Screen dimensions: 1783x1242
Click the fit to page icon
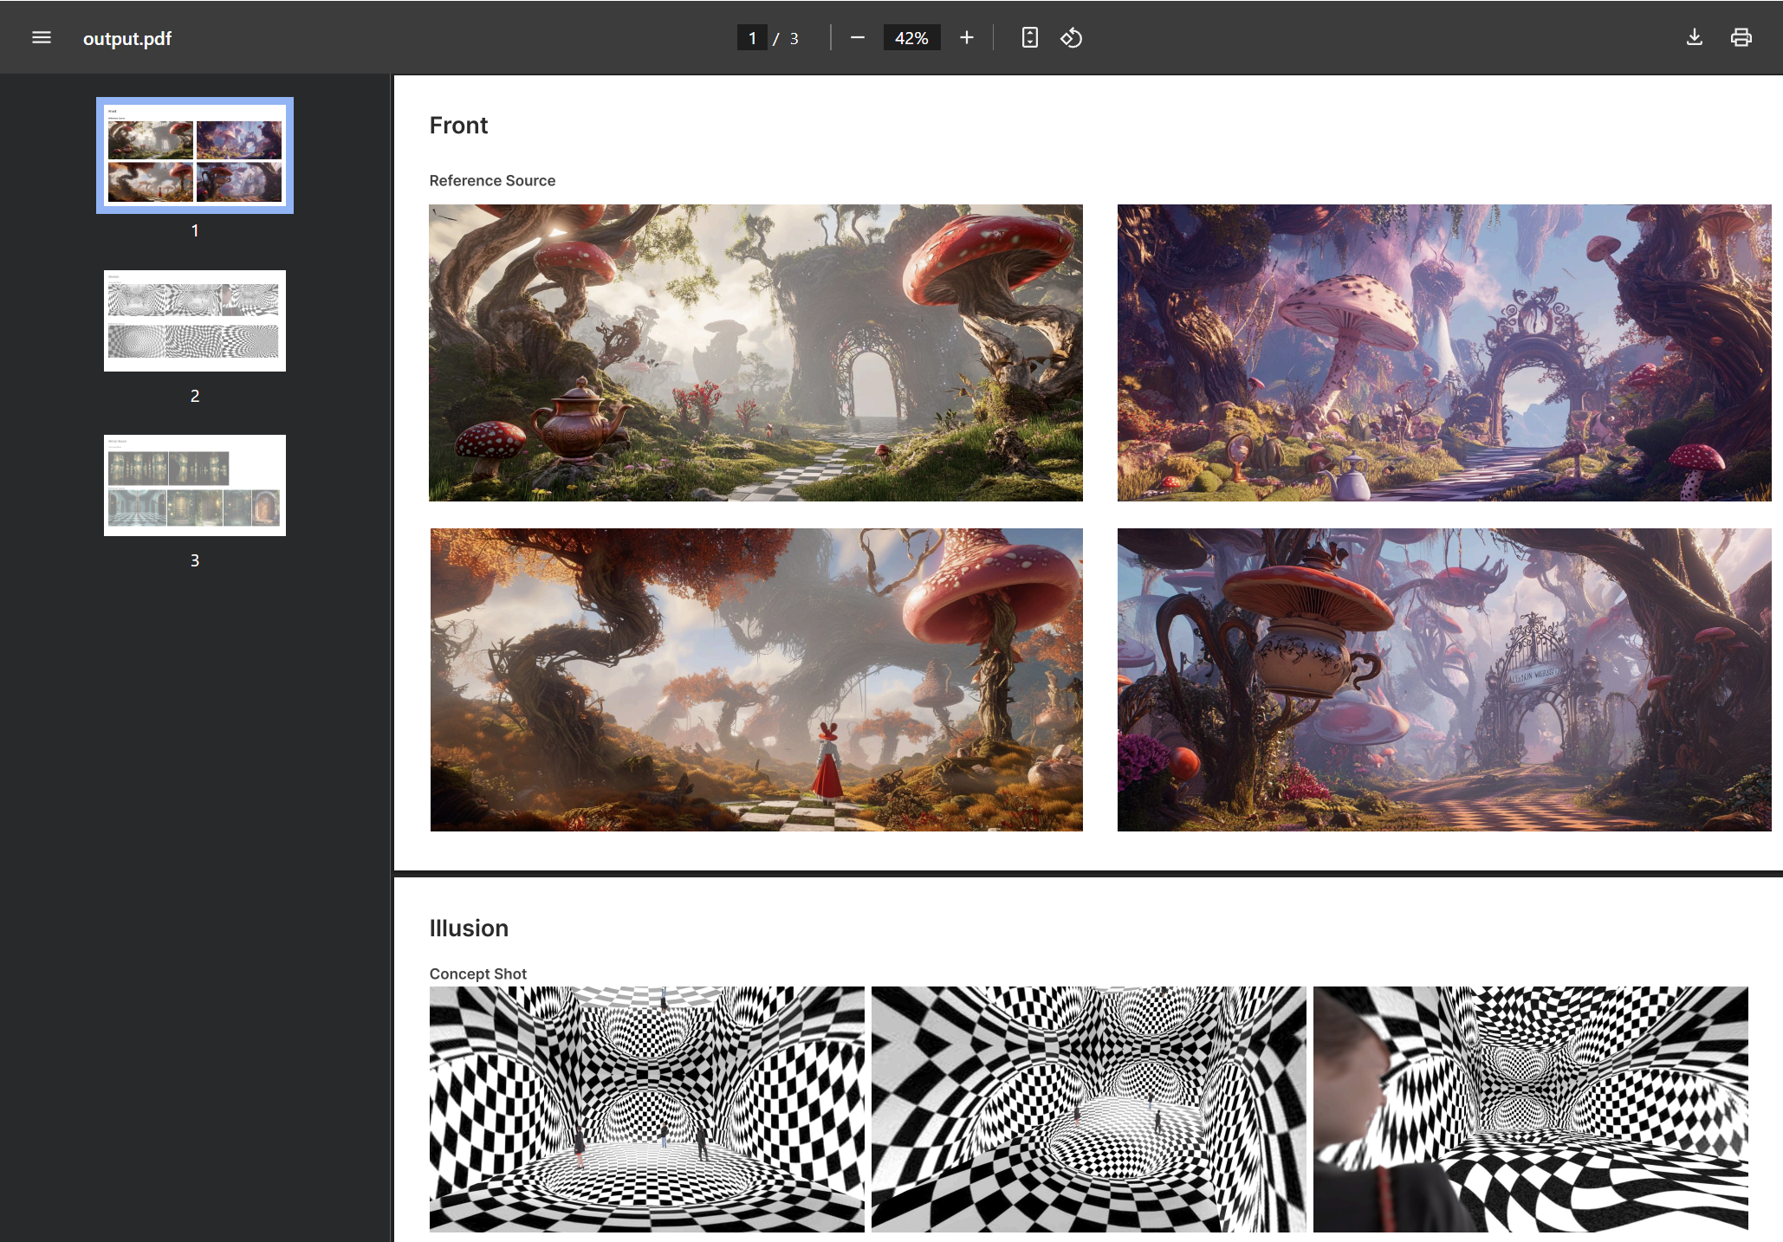click(x=1029, y=38)
